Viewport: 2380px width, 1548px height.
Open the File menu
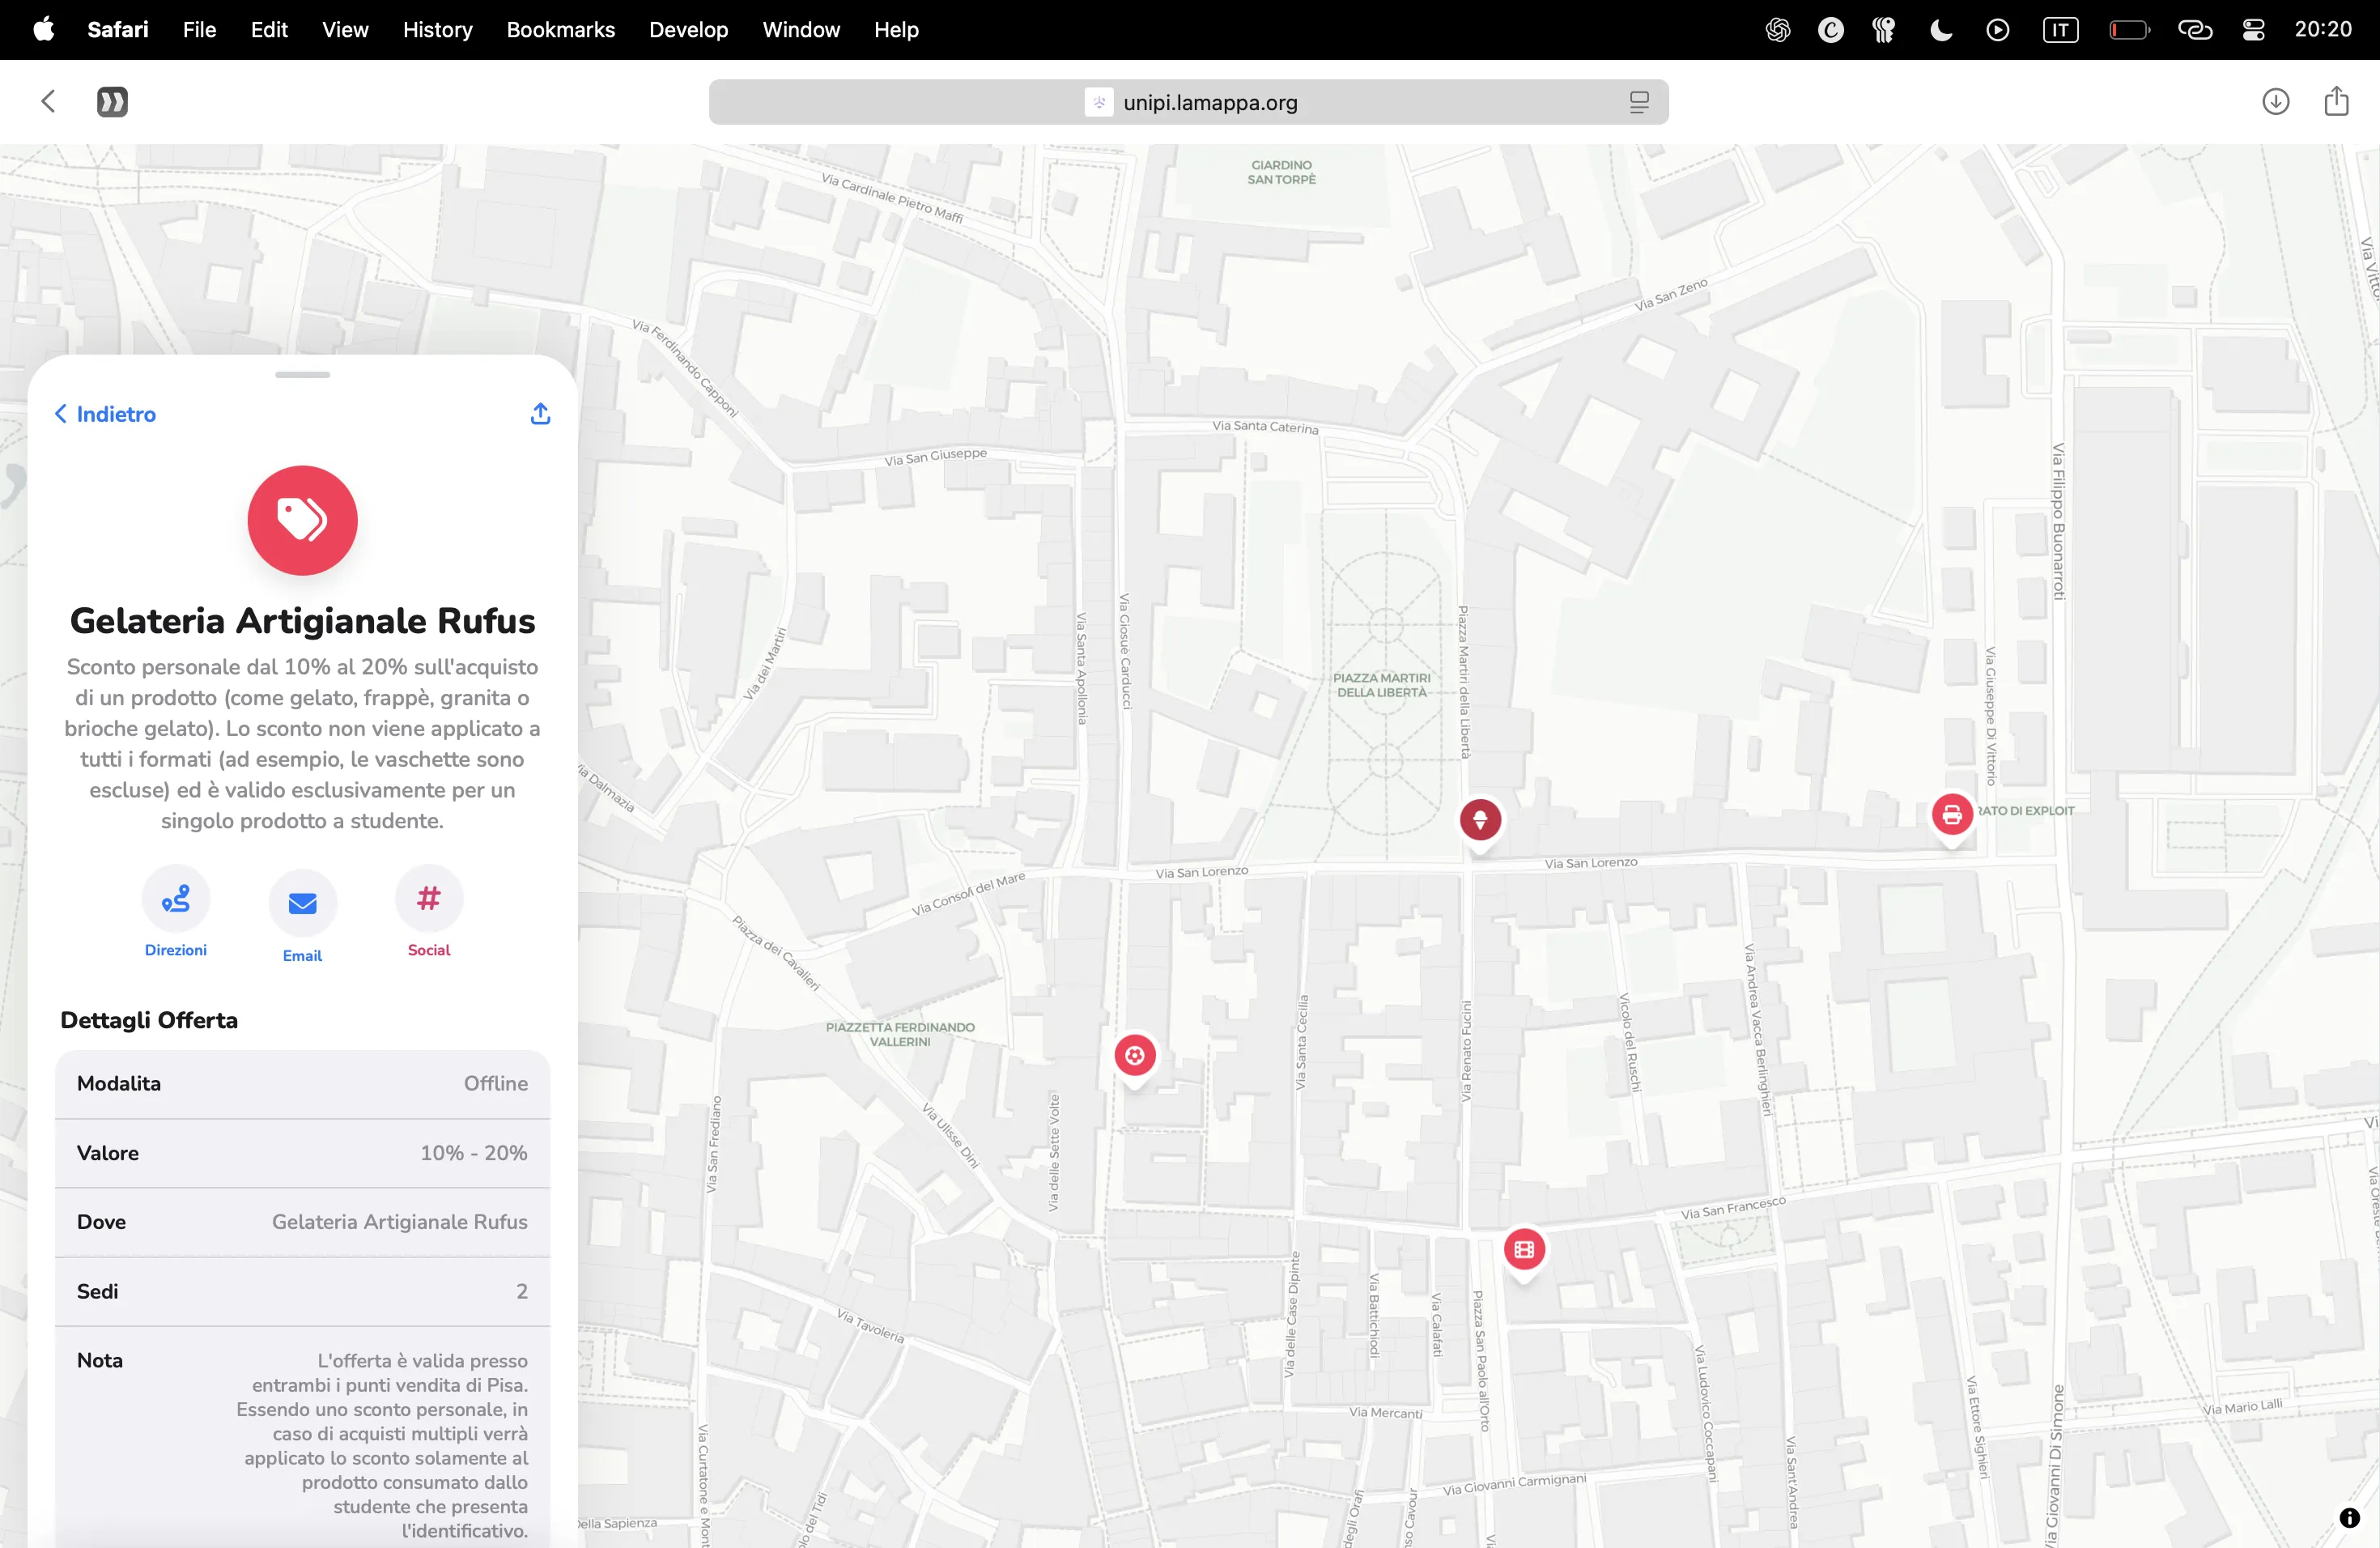(199, 29)
